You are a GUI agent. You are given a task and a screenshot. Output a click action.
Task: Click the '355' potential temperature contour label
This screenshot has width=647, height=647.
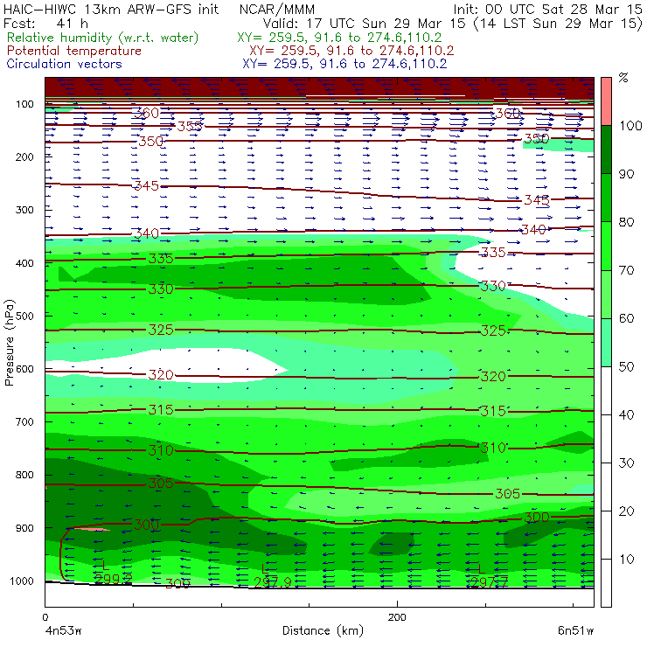(190, 126)
